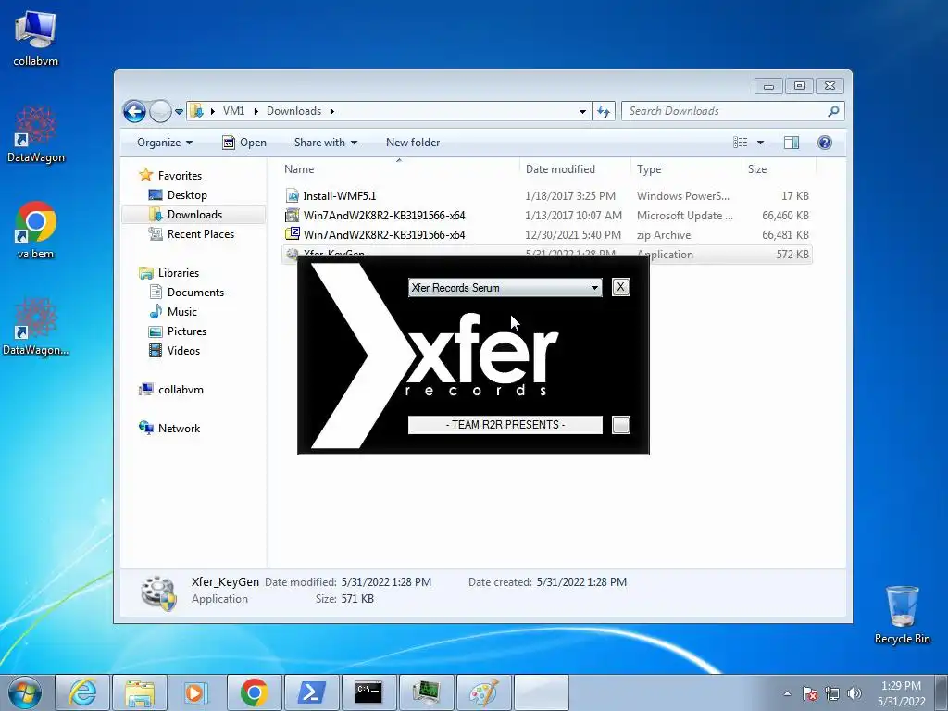Screen dimensions: 948x711
Task: Expand the address bar previous locations dropdown
Action: (x=582, y=111)
